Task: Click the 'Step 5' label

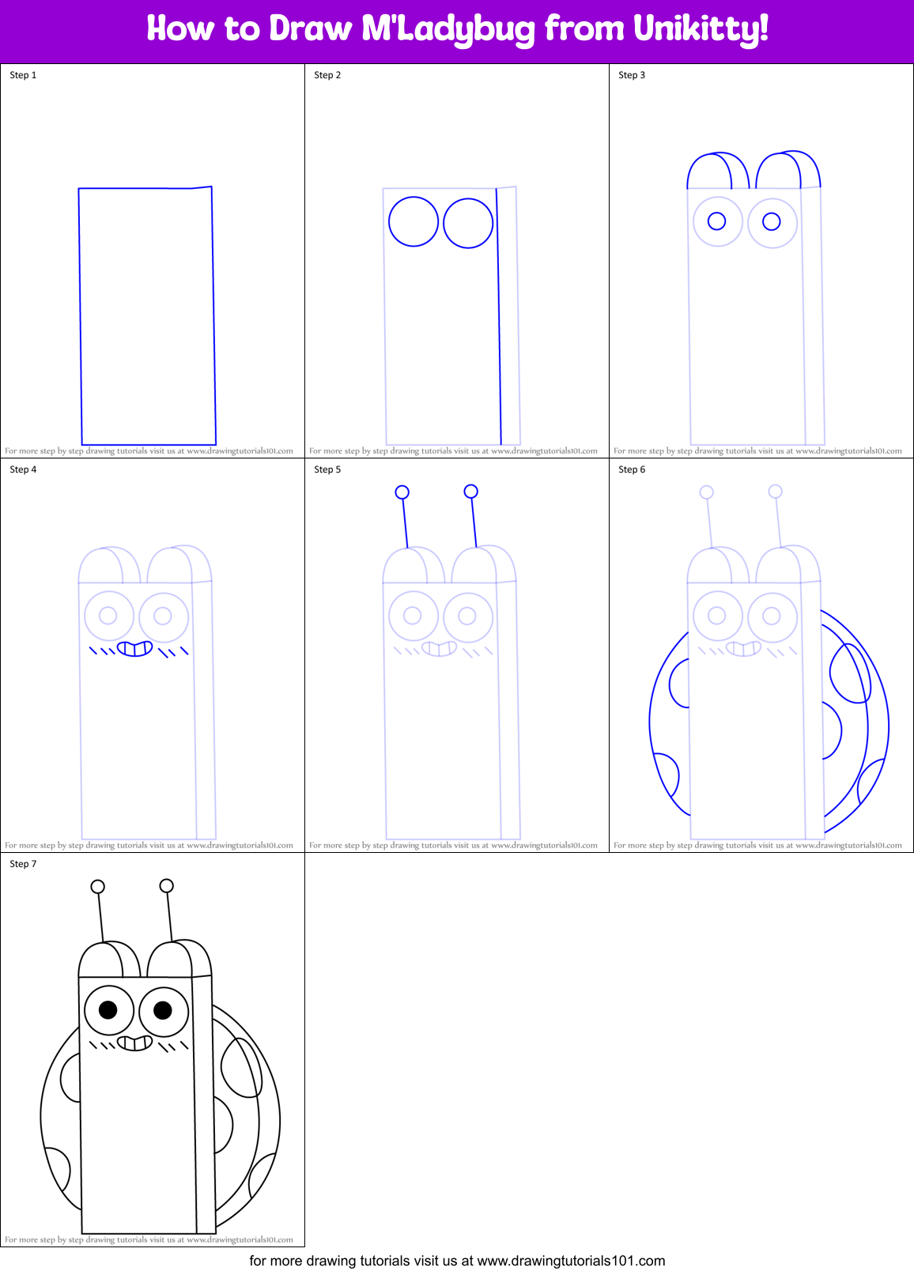Action: [327, 470]
